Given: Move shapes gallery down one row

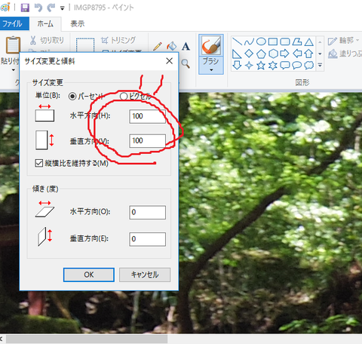Looking at the screenshot, I should coord(320,54).
